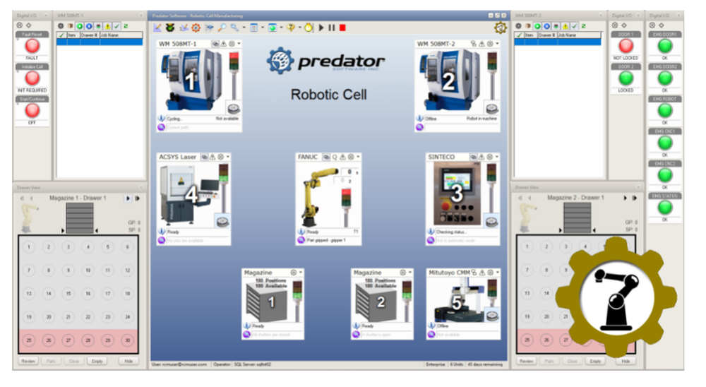Click the warning triangle icon on FANUC card
This screenshot has width=706, height=387.
pos(342,157)
